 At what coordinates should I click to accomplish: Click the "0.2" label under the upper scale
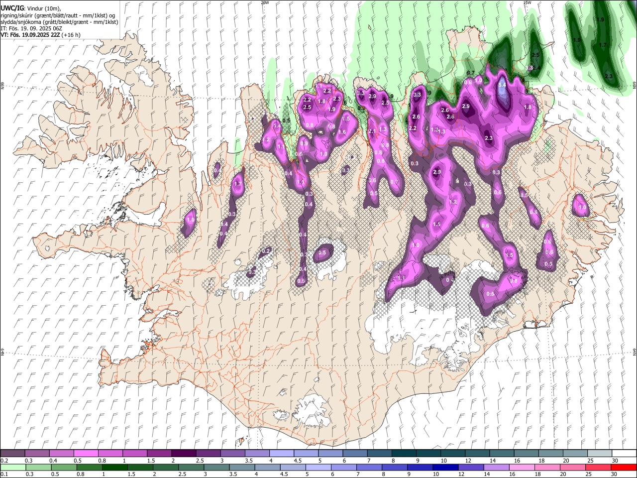pos(3,461)
